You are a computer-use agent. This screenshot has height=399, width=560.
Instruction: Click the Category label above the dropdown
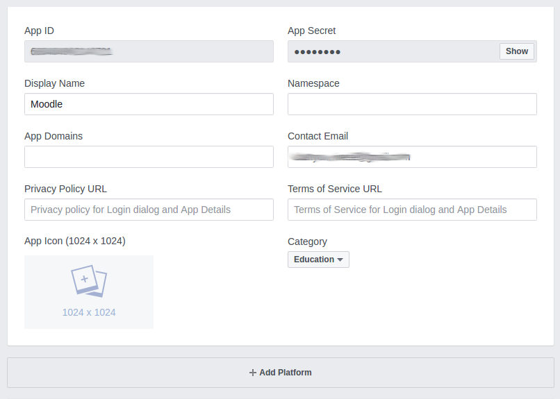(x=307, y=241)
